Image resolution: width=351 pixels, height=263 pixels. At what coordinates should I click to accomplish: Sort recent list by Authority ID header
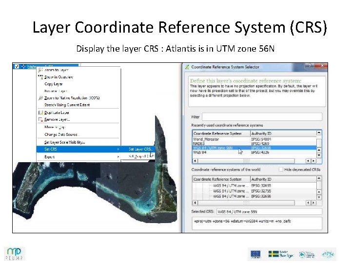pyautogui.click(x=283, y=133)
